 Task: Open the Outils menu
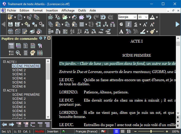pyautogui.click(x=82, y=10)
